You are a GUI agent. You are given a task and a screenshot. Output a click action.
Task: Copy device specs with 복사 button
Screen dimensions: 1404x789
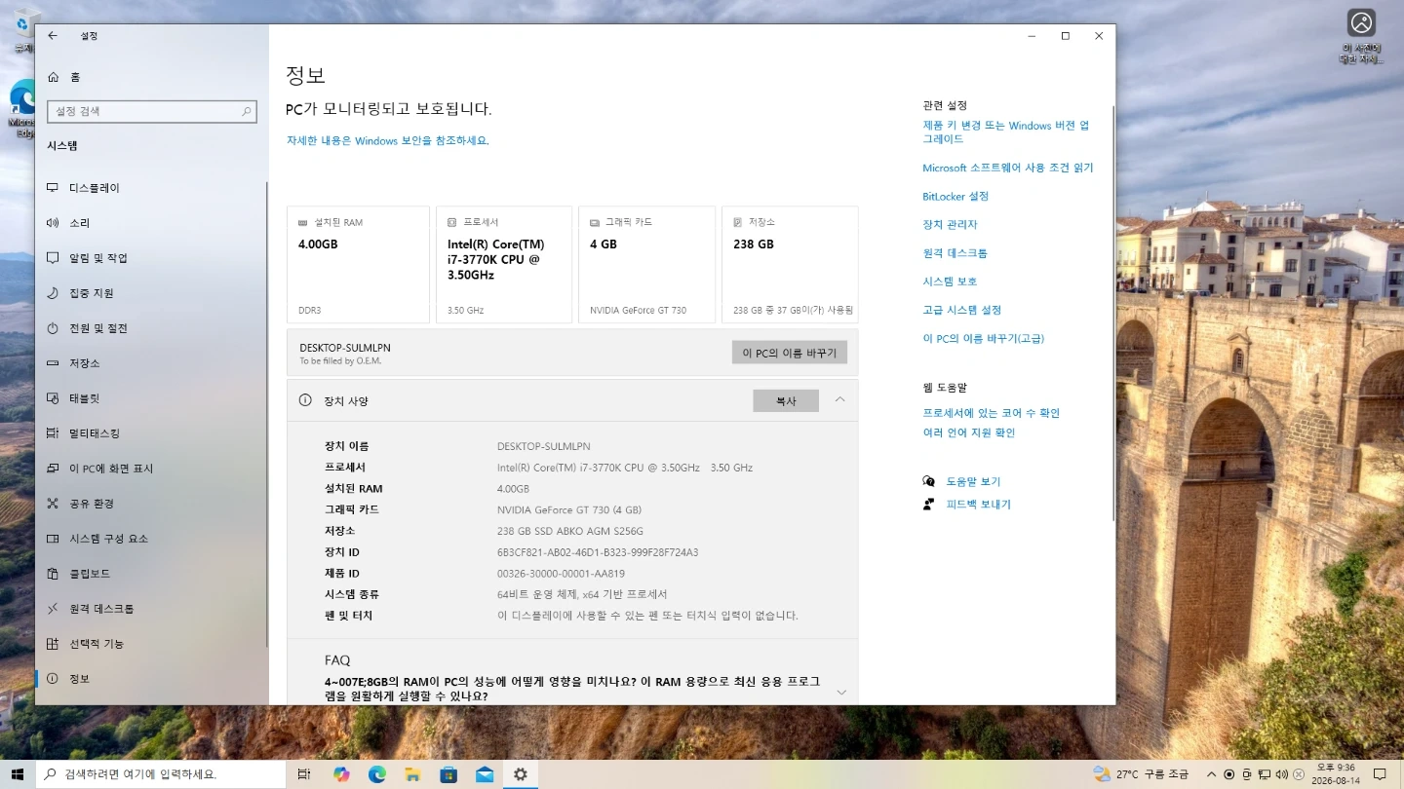pyautogui.click(x=786, y=400)
